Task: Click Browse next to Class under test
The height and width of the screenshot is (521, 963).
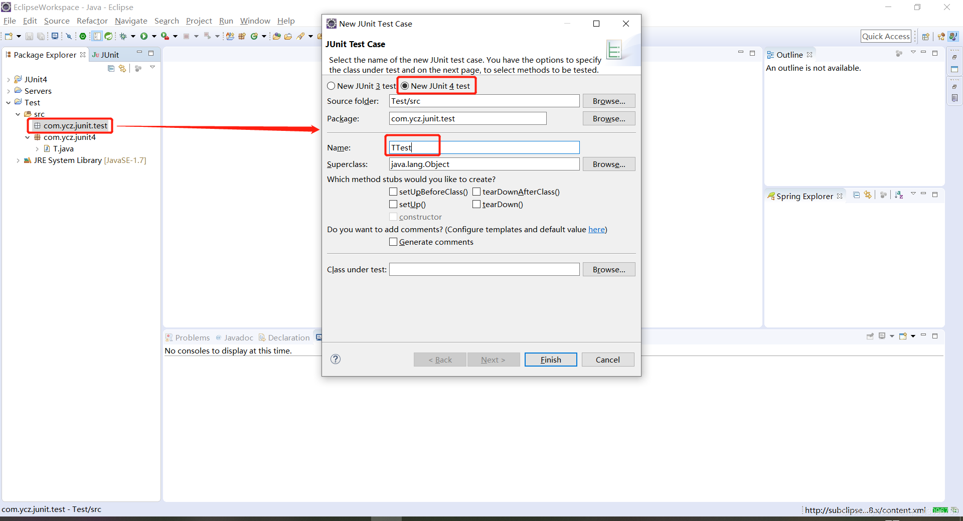Action: [x=609, y=269]
